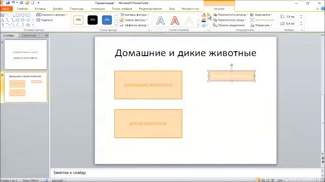Switch to the Анимация tab
The width and height of the screenshot is (325, 182).
98,9
